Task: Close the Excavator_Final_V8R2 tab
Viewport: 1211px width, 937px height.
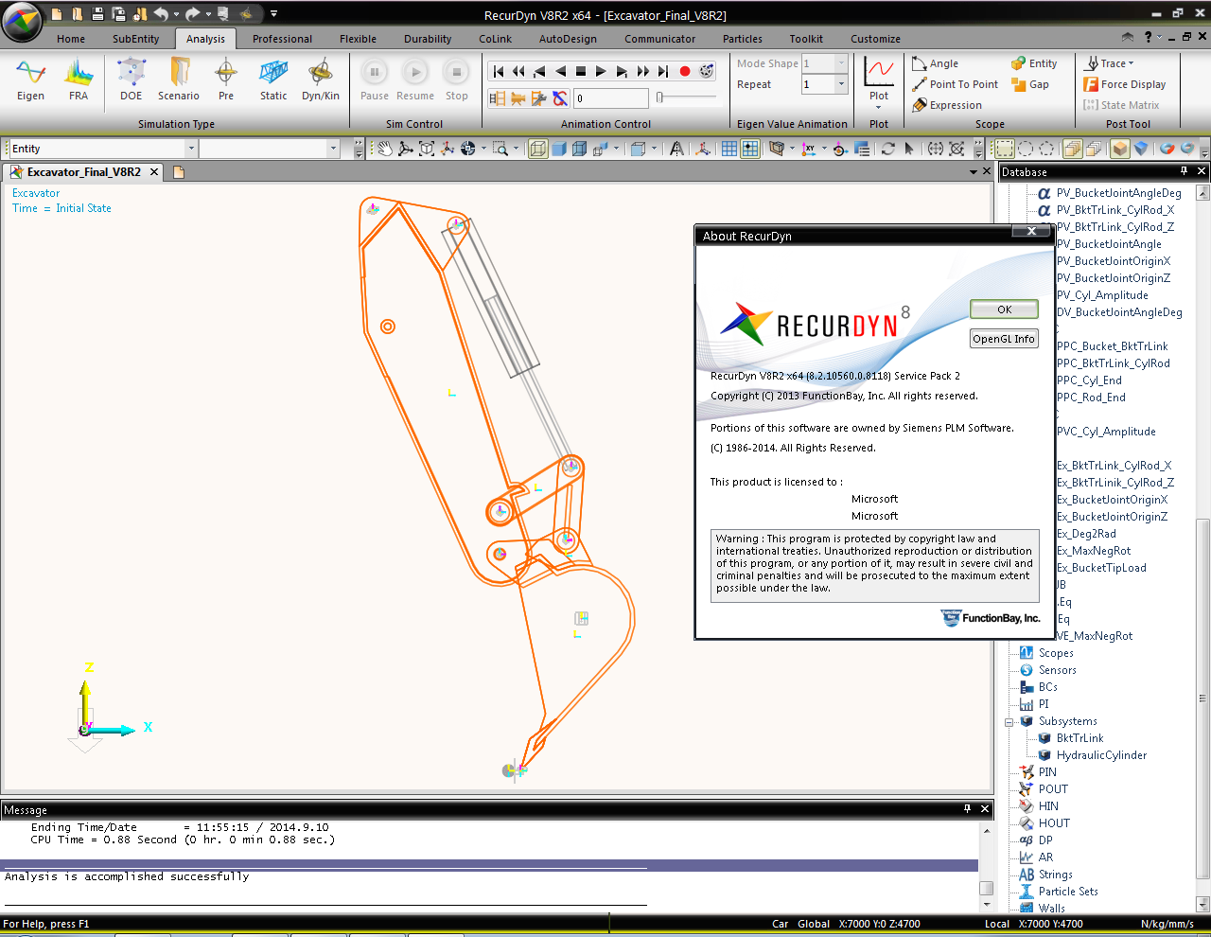Action: pyautogui.click(x=154, y=172)
